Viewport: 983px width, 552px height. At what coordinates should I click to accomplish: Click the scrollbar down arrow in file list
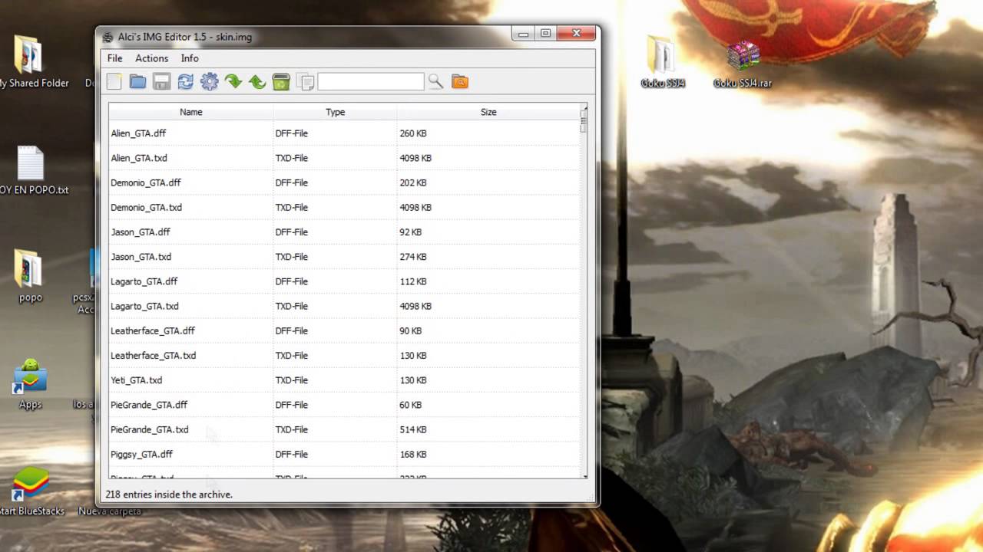click(x=584, y=476)
